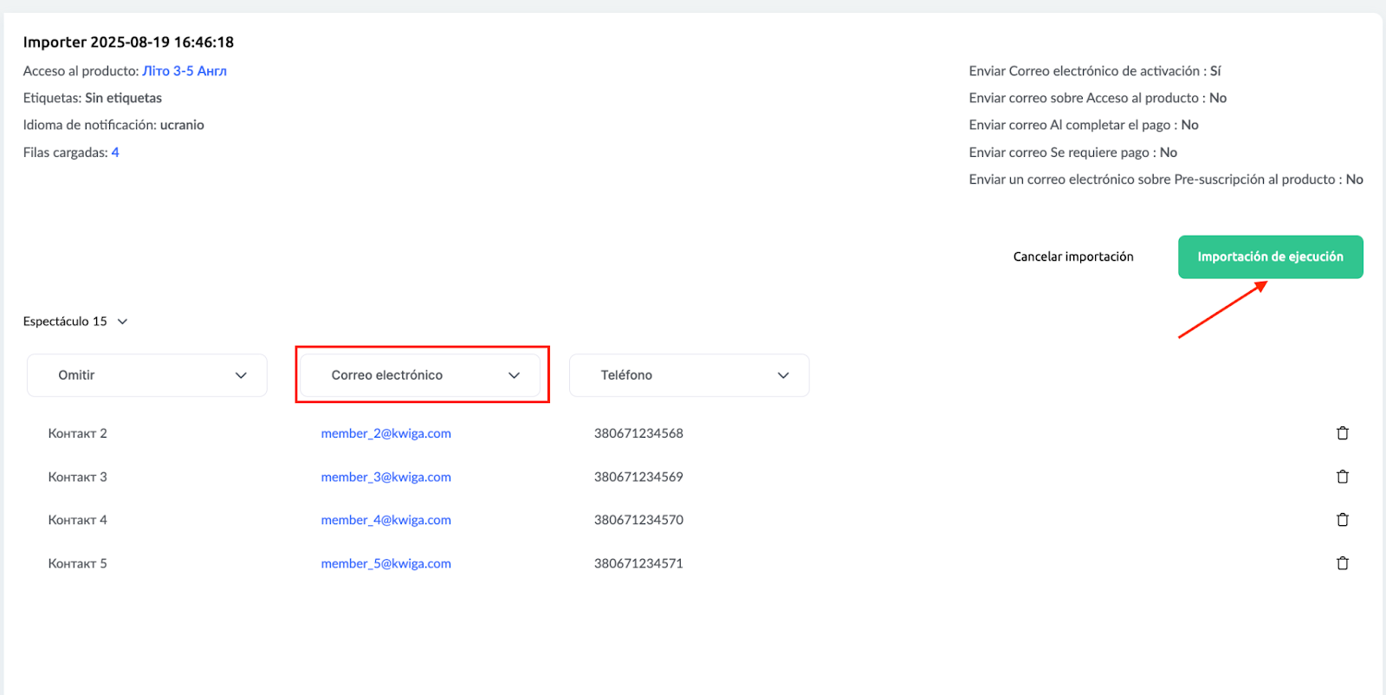Screen dimensions: 1386x695
Task: Click the Importación de ejecución button
Action: 1270,257
